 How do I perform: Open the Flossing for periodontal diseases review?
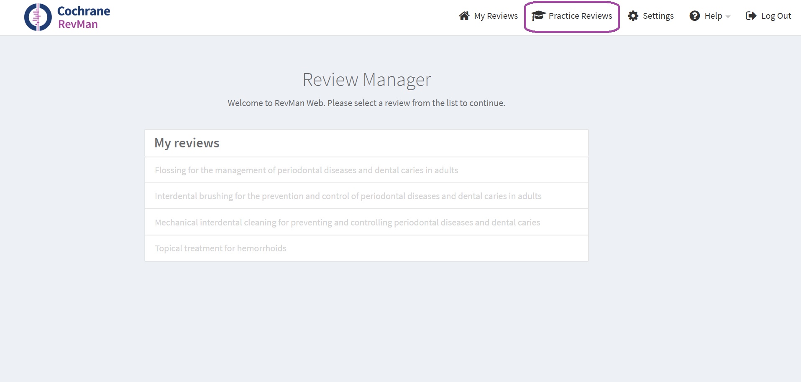tap(306, 170)
